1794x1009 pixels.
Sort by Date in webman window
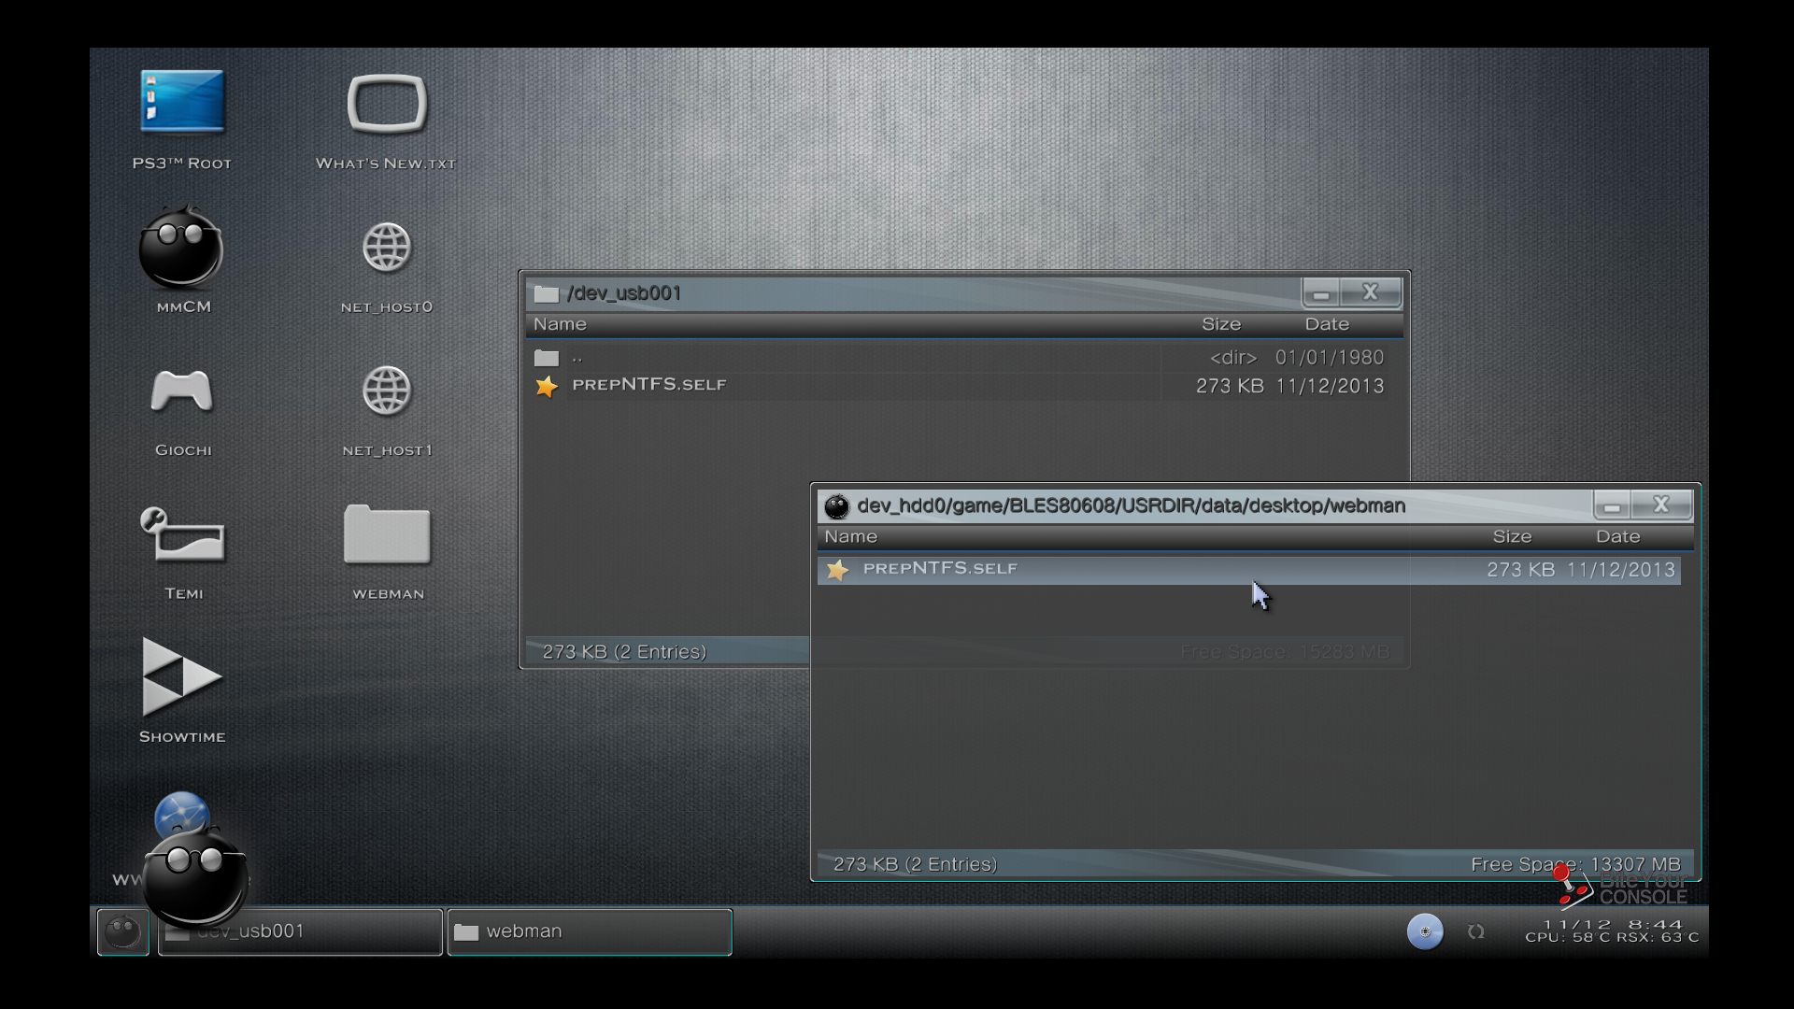(x=1617, y=537)
